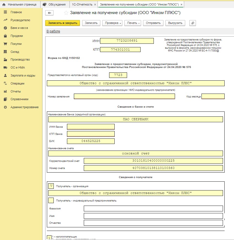Click the Отчеты bar chart icon
The height and width of the screenshot is (240, 234).
coord(5,91)
